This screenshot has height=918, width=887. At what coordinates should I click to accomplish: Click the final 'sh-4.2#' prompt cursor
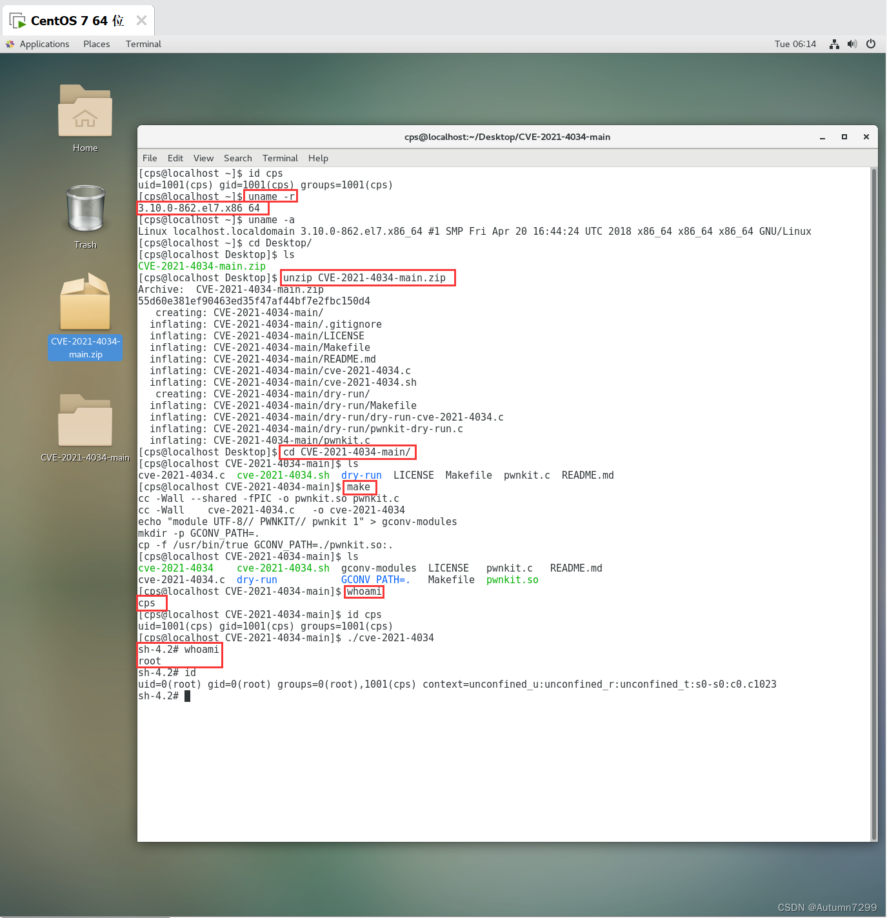point(187,696)
